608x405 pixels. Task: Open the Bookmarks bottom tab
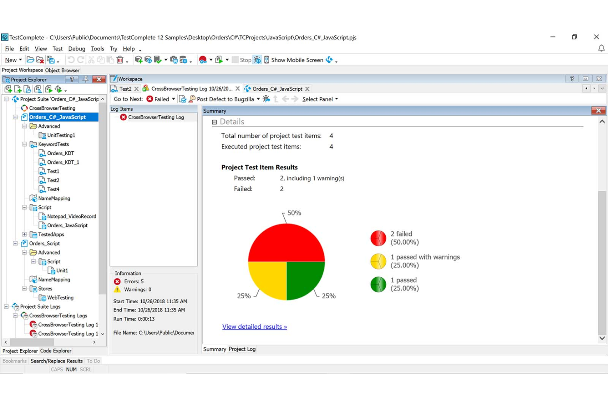14,361
